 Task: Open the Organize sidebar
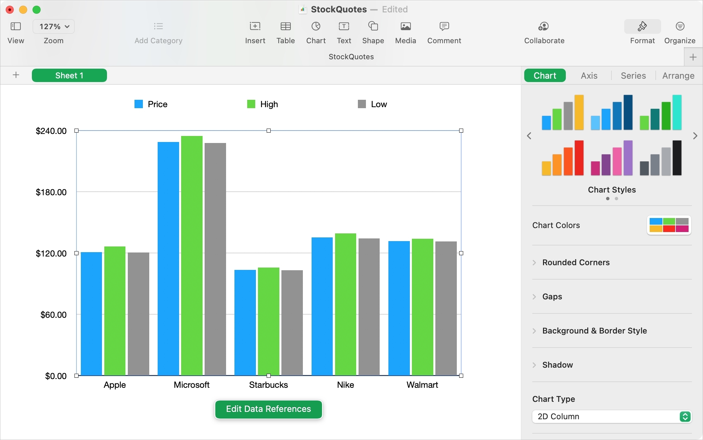(x=680, y=26)
